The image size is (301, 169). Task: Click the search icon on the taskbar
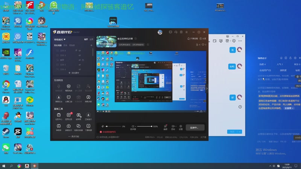[x=11, y=166]
